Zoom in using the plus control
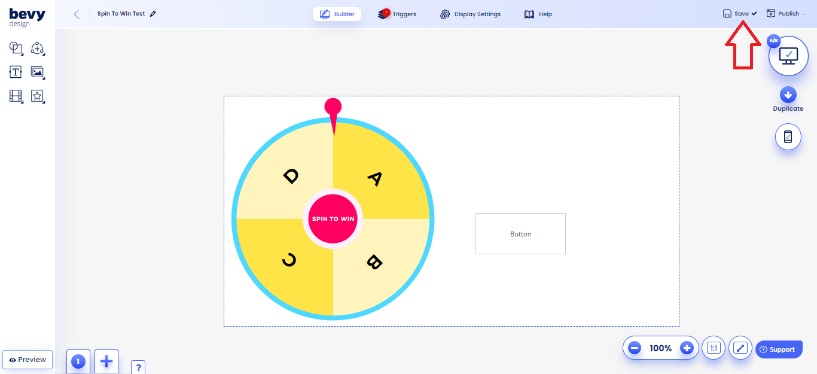 tap(687, 348)
